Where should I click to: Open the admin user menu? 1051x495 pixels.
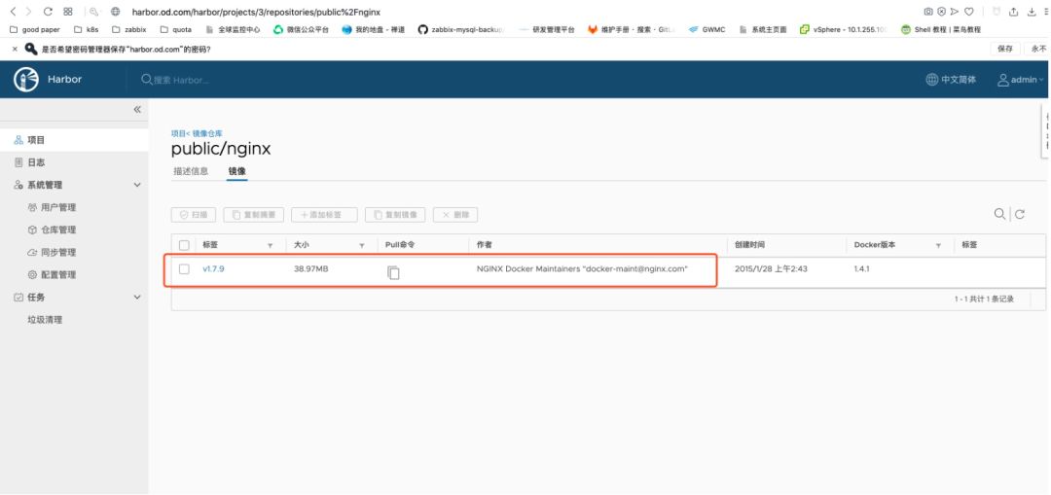coord(1021,79)
